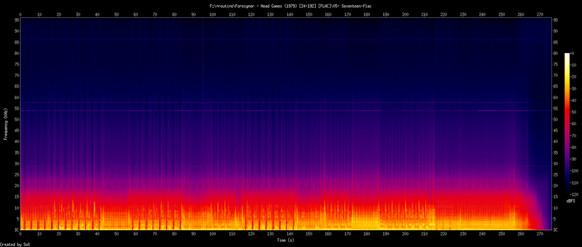Click '100' on the bottom time axis
Image resolution: width=582 pixels, height=247 pixels.
tap(213, 235)
